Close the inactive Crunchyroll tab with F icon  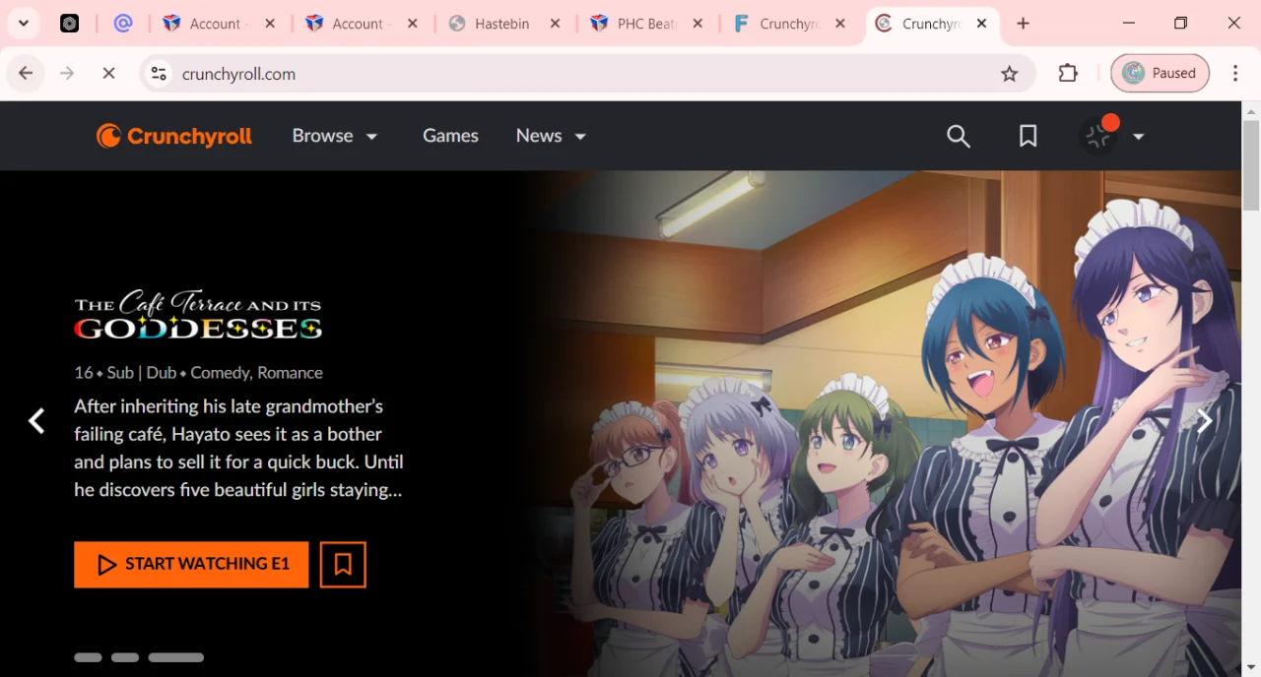click(839, 24)
